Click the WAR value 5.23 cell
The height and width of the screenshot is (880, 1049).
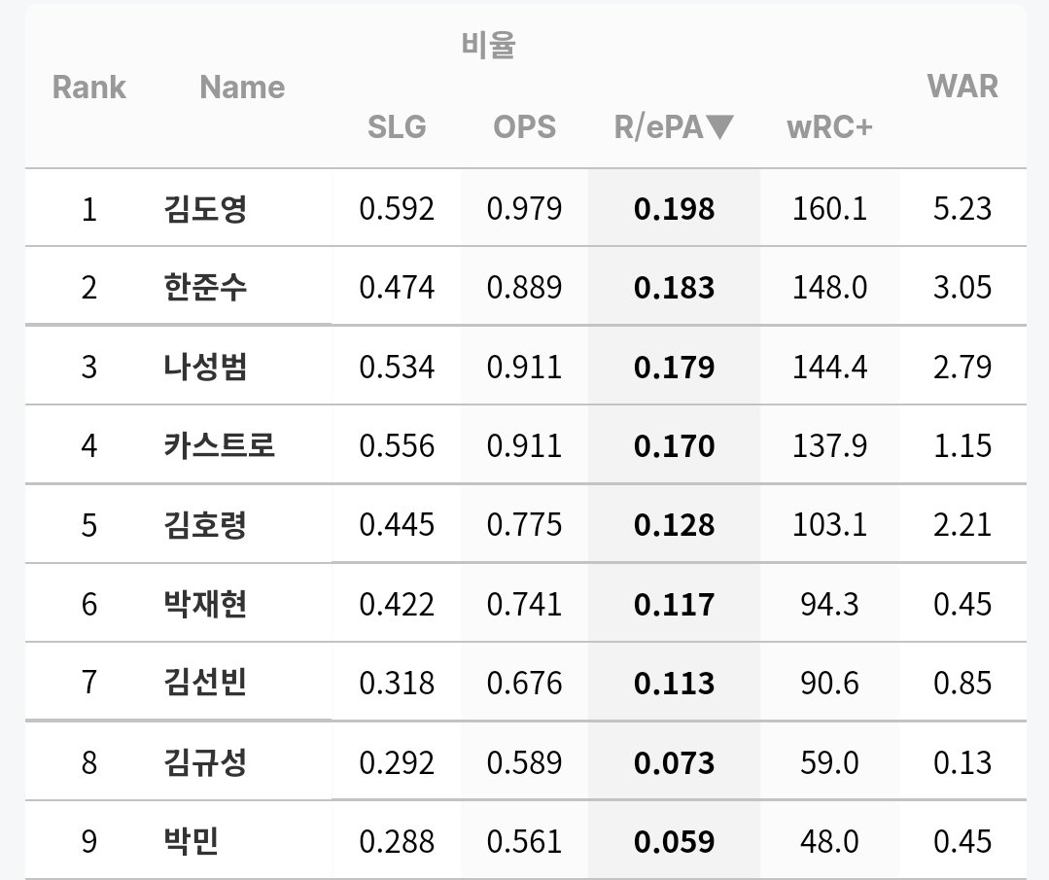coord(962,209)
